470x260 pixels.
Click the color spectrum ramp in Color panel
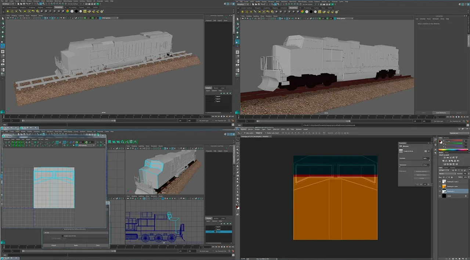coord(453,150)
